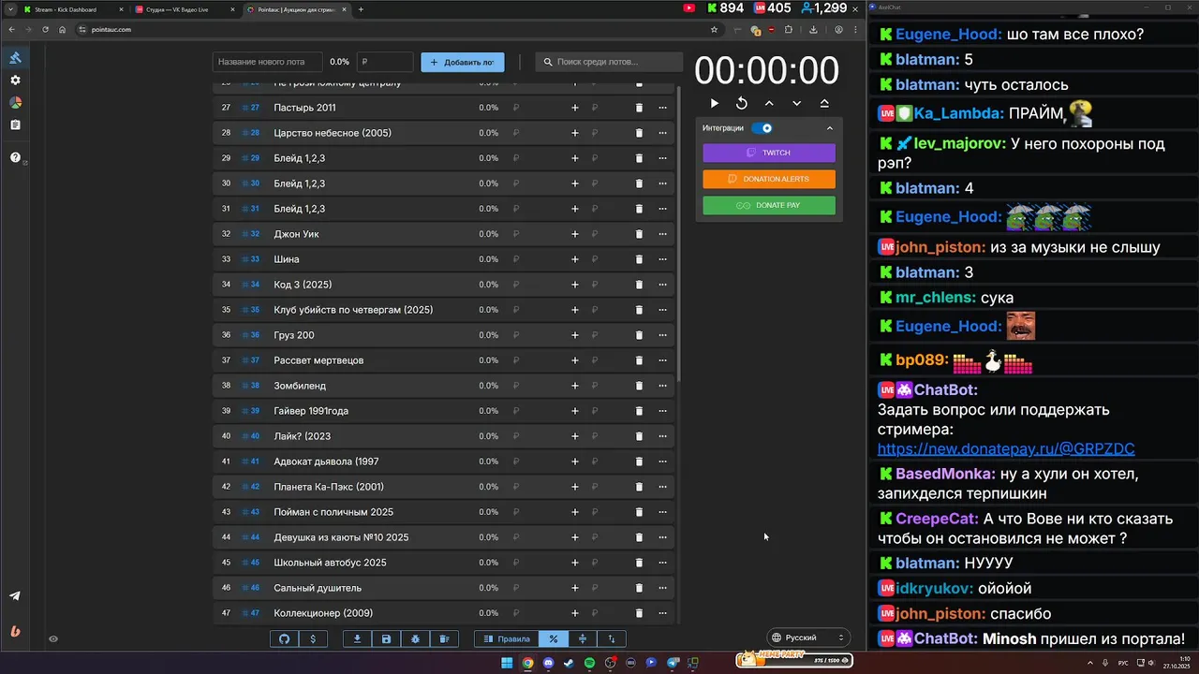Connect the TWITCH integration
The width and height of the screenshot is (1199, 674).
769,153
